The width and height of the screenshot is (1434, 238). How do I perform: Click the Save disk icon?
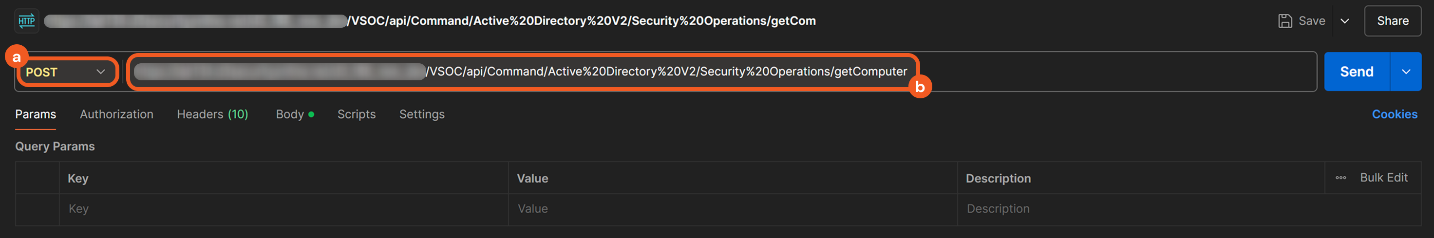1285,21
